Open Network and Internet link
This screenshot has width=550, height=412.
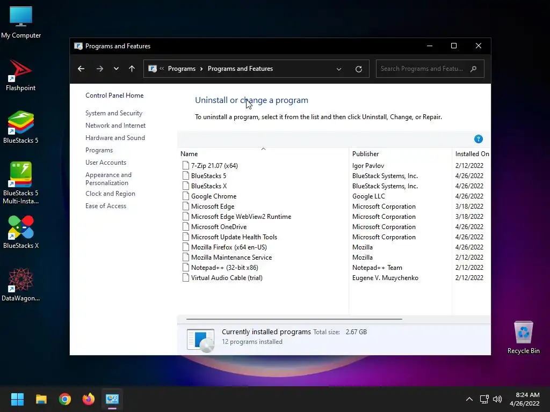(x=115, y=126)
